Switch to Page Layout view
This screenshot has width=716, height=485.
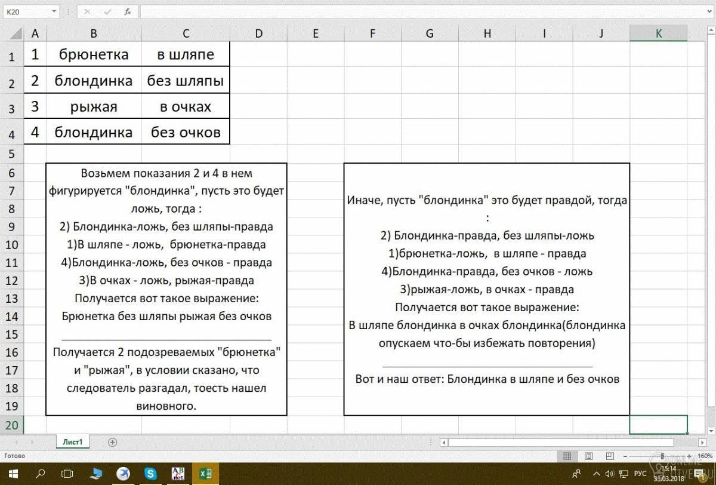point(589,456)
